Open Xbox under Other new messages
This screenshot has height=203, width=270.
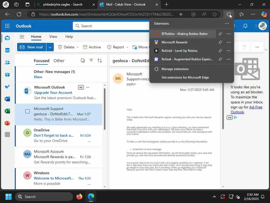click(x=38, y=77)
